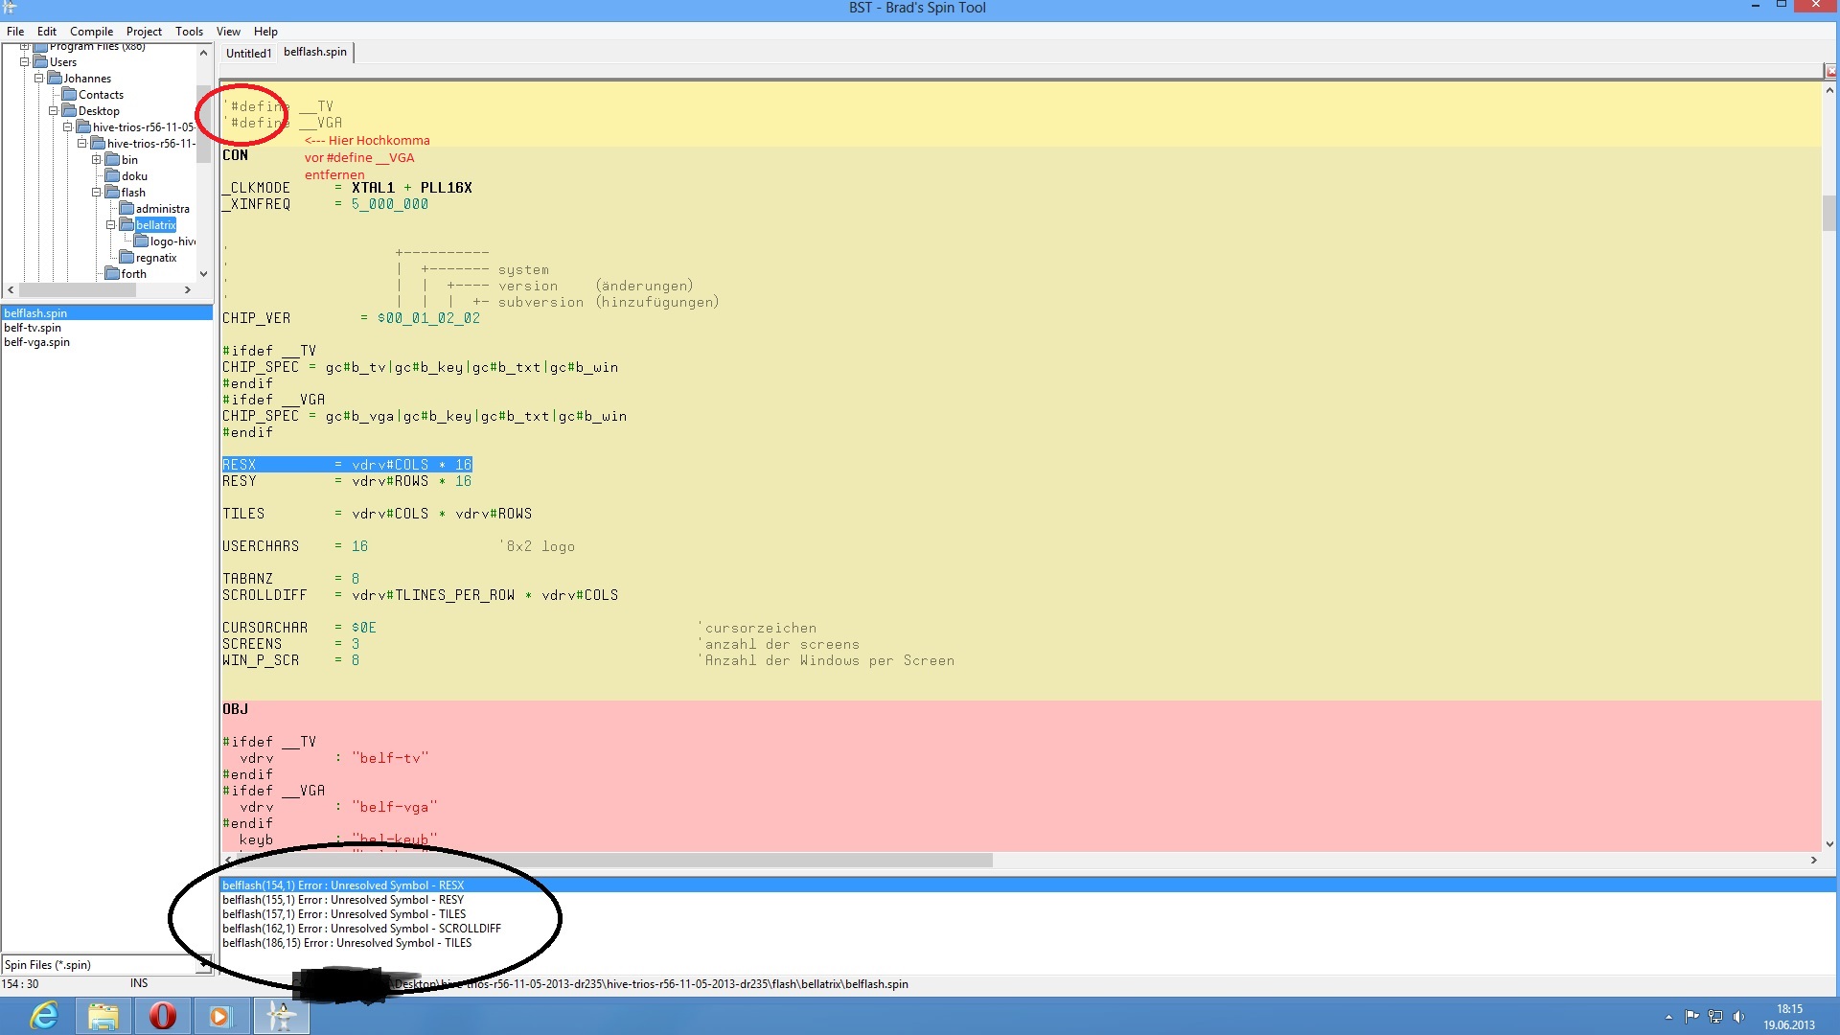Click the doku folder icon
1840x1035 pixels.
click(x=112, y=176)
